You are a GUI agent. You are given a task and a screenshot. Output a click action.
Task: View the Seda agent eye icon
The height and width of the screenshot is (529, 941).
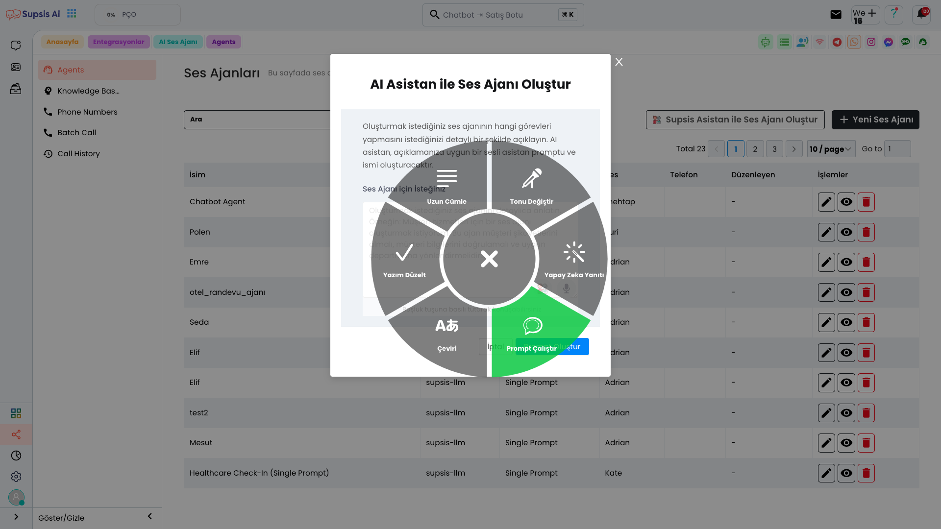click(846, 322)
